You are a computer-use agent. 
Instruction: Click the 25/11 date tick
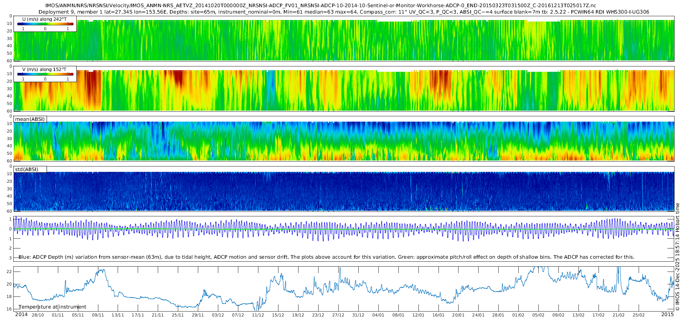point(178,315)
